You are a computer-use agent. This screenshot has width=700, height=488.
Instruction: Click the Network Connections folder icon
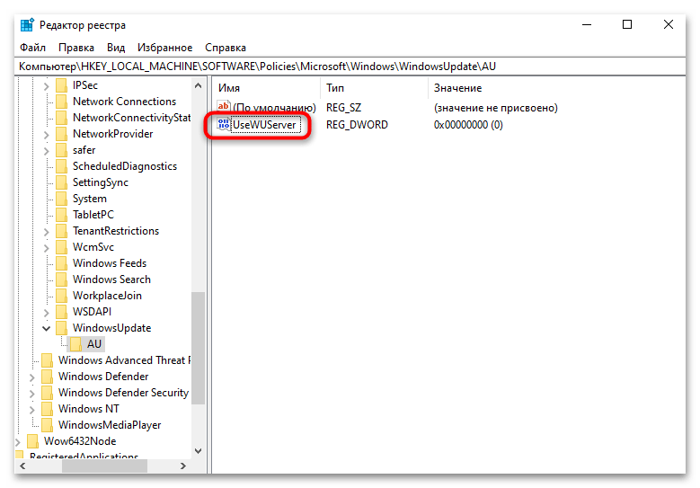[x=62, y=102]
